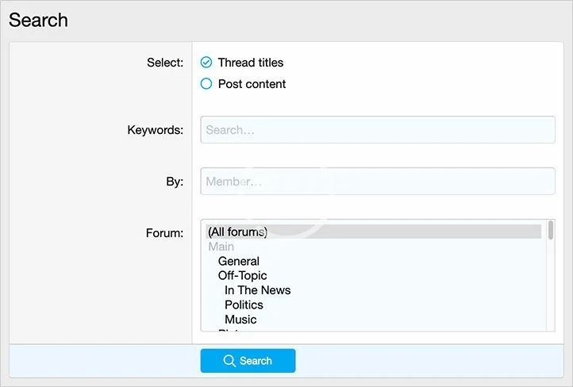Click the Post content label text

[x=252, y=84]
